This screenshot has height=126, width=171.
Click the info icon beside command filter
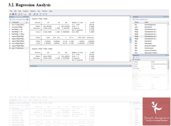[x=27, y=19]
